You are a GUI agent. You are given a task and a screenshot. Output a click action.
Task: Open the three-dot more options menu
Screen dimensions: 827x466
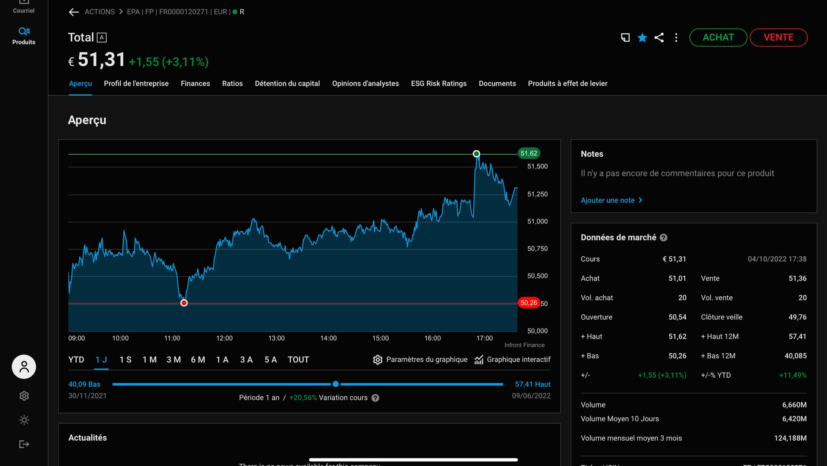(x=676, y=37)
